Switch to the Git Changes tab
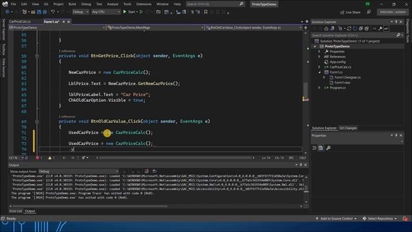This screenshot has width=412, height=232. click(x=348, y=128)
